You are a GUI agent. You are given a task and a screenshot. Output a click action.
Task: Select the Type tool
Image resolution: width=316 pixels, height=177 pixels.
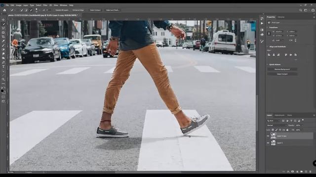(3, 67)
